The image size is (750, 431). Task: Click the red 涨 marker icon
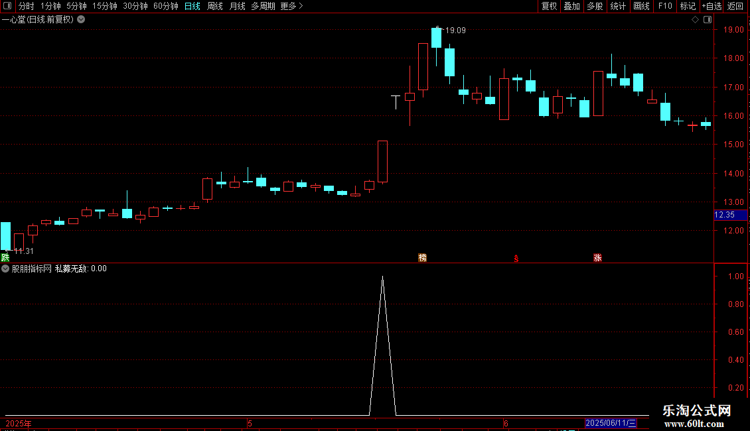tap(597, 257)
